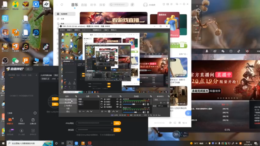This screenshot has width=260, height=146.
Task: Pop out the 控件 dock panel
Action: coord(76,96)
